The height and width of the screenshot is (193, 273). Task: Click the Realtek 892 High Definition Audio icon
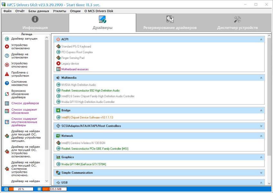tap(59, 90)
